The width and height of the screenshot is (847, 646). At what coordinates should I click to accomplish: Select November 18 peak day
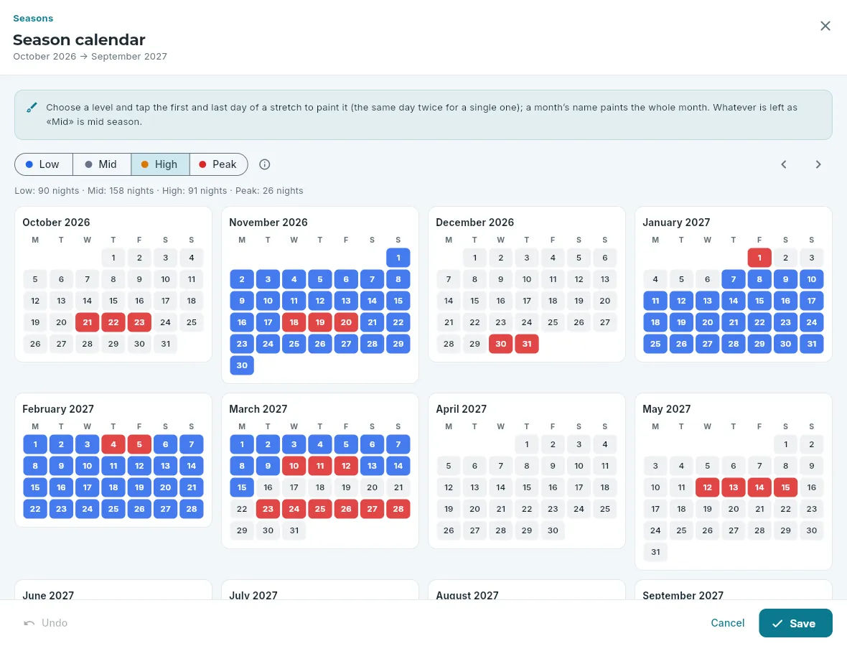coord(294,322)
